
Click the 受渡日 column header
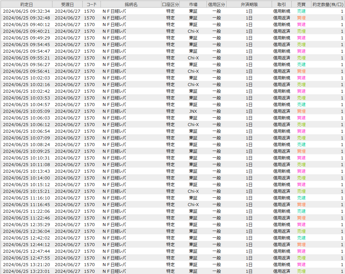[67, 5]
